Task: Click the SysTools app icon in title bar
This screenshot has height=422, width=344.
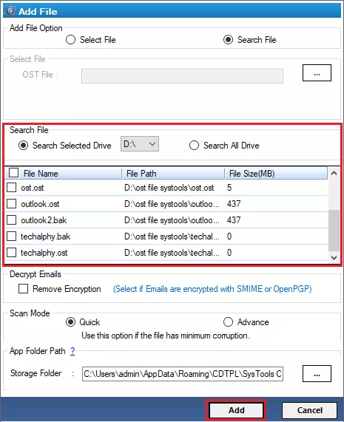Action: pyautogui.click(x=10, y=11)
